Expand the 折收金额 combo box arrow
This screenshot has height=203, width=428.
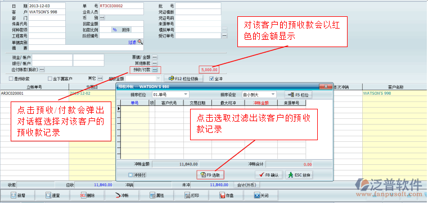(158, 79)
